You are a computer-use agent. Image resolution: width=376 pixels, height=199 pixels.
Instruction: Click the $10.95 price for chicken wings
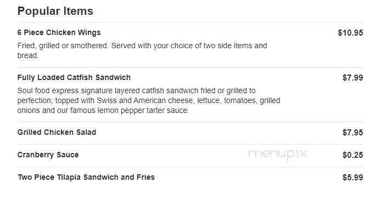350,32
